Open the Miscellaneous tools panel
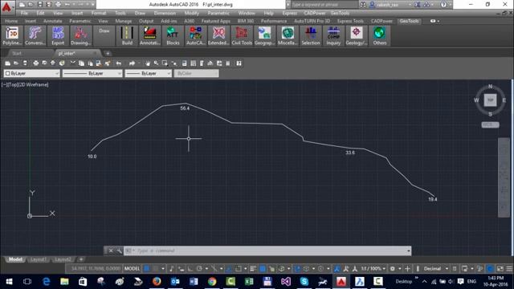Screen dimensions: 514x289 tap(288, 36)
